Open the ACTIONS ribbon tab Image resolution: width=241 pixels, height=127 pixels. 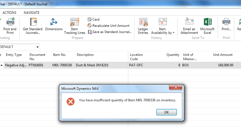point(9,13)
